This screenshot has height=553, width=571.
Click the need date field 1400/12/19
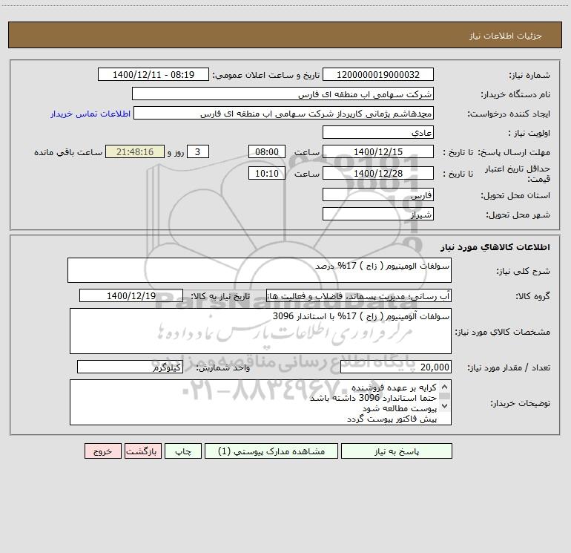[x=131, y=295]
